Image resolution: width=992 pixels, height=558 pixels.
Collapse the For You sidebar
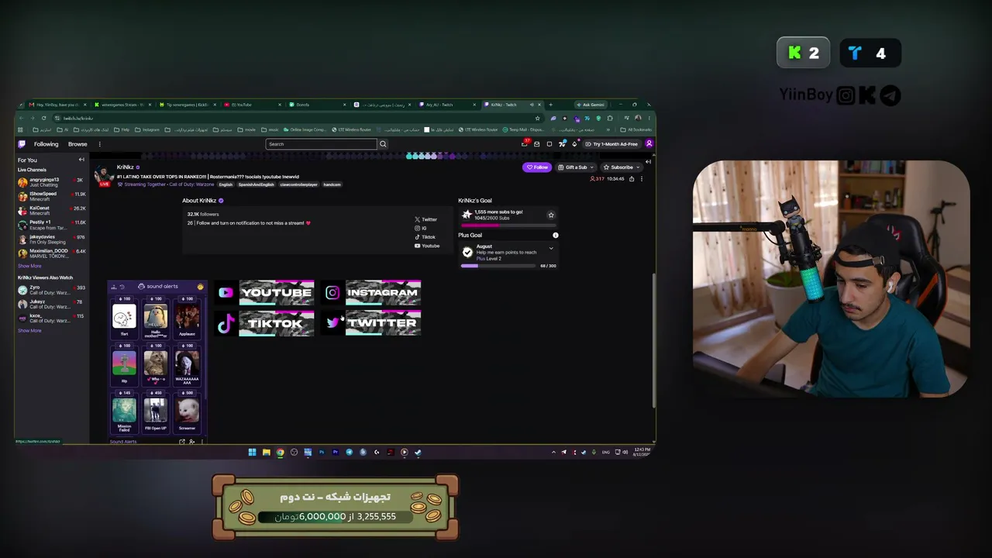click(81, 160)
